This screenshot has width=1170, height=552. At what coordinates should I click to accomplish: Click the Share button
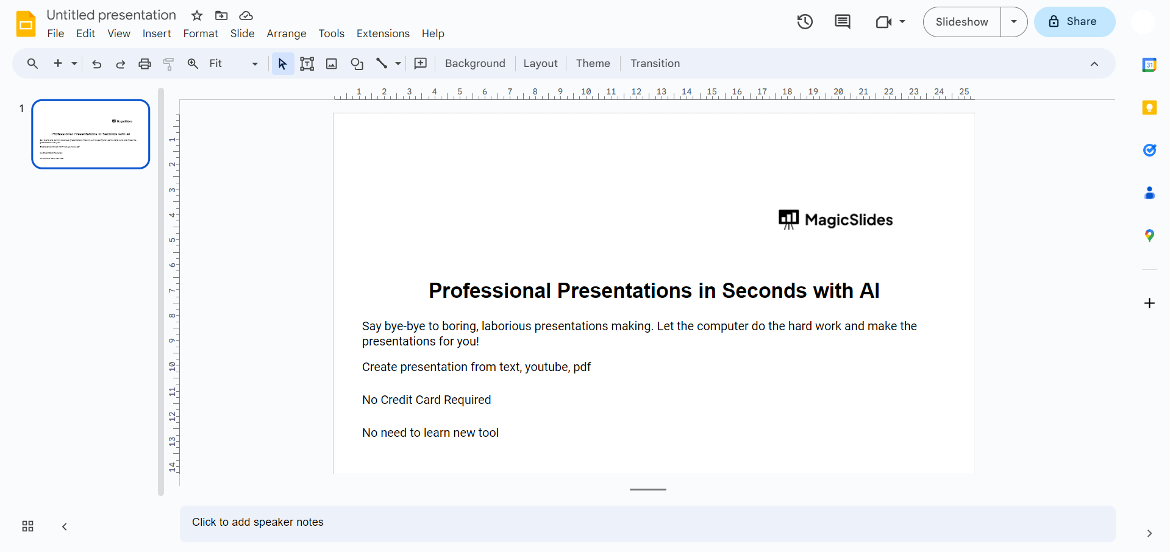click(1074, 22)
